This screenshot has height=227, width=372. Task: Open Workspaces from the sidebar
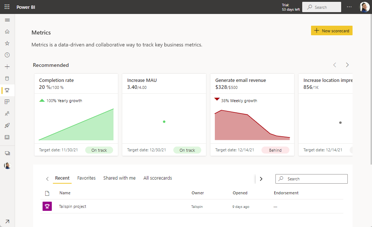(7, 153)
